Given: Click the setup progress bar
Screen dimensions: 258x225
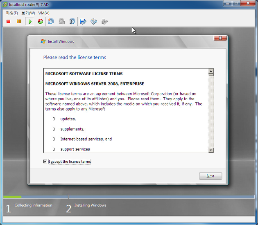Looking at the screenshot, I should pyautogui.click(x=129, y=197).
